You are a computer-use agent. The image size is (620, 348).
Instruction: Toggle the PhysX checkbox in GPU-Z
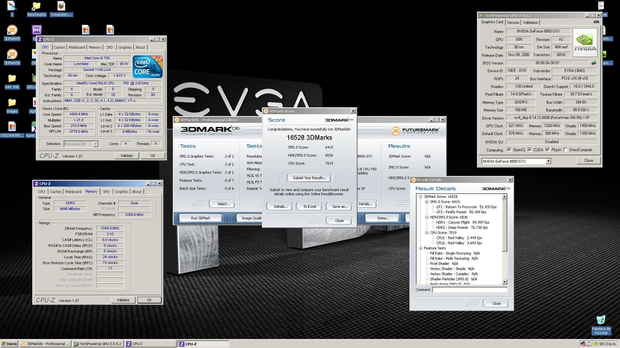coord(548,150)
